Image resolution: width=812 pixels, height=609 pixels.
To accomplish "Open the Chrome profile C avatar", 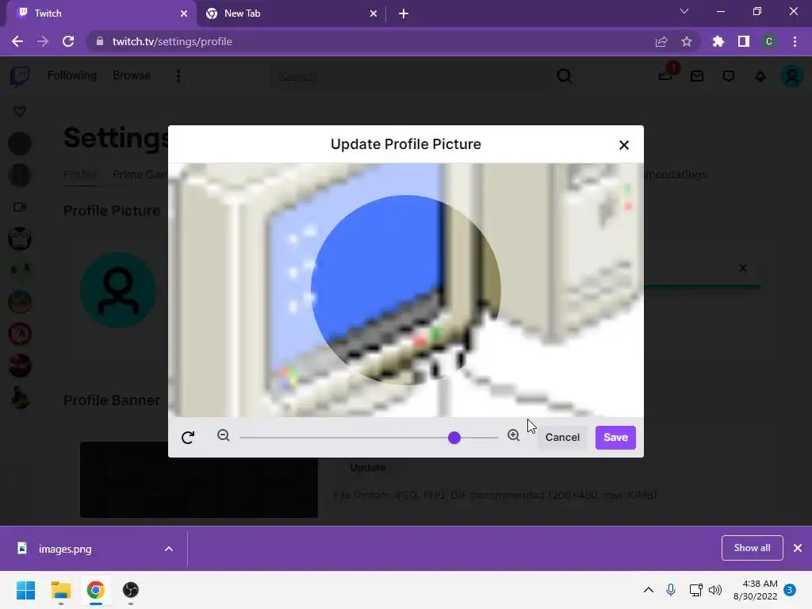I will coord(769,41).
